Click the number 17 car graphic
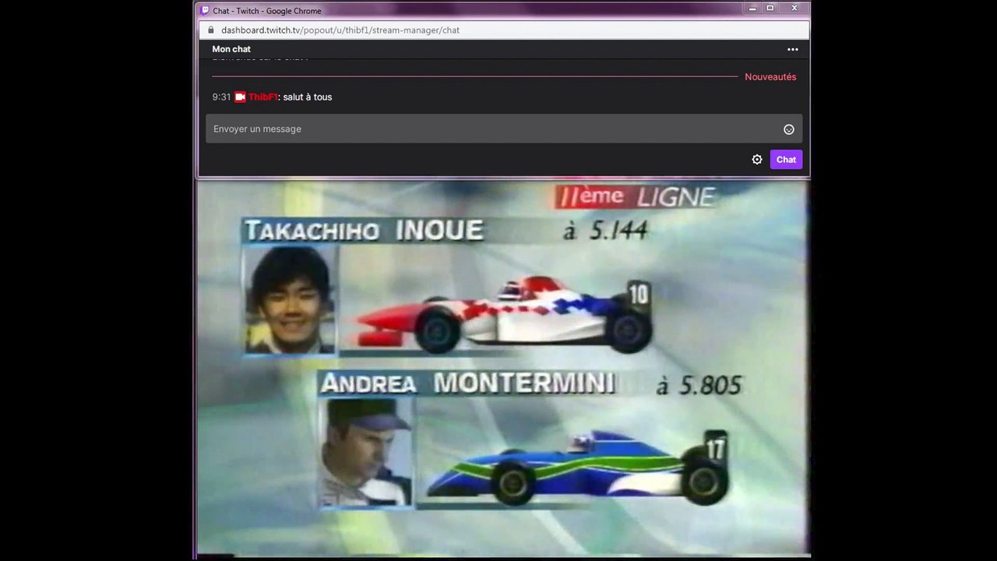Viewport: 997px width, 561px height. click(578, 467)
